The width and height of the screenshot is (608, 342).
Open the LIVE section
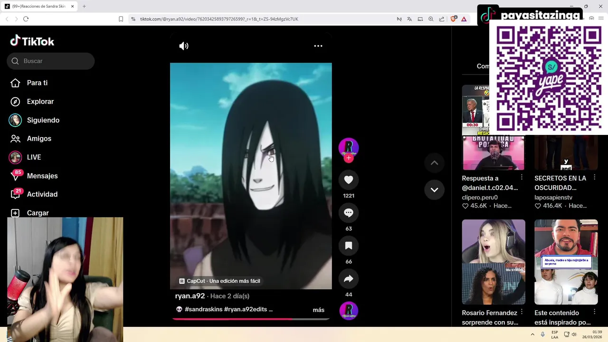(x=34, y=157)
